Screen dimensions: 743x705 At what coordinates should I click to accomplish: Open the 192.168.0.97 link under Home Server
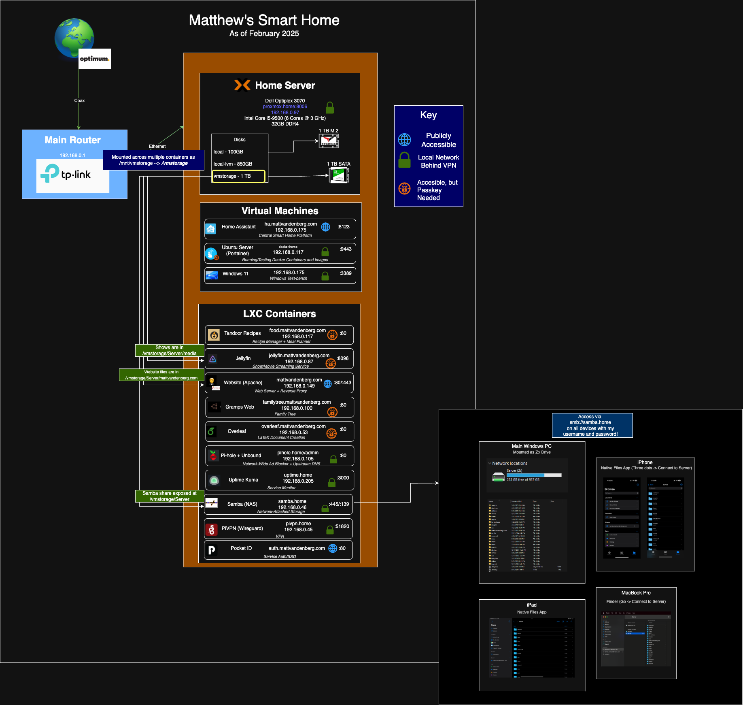(x=285, y=113)
